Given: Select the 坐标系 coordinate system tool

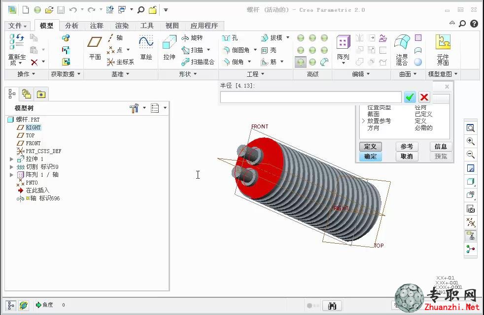Looking at the screenshot, I should click(120, 62).
